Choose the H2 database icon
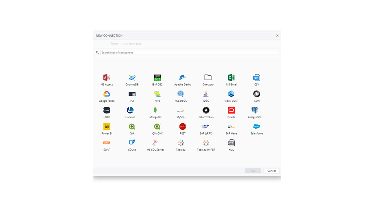The height and width of the screenshot is (208, 371). point(132,94)
